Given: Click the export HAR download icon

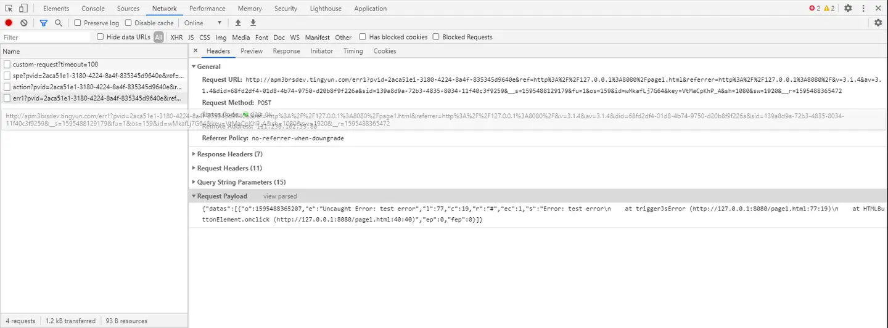Looking at the screenshot, I should coord(253,23).
